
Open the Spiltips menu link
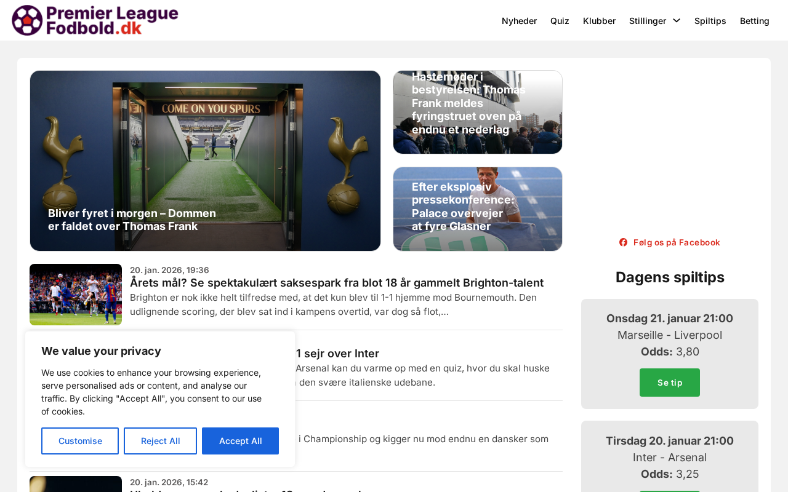click(710, 21)
